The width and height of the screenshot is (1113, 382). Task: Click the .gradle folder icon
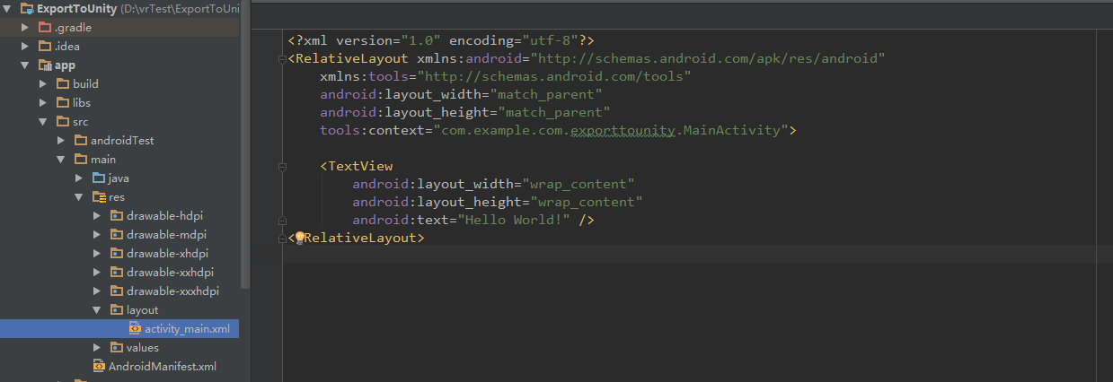click(45, 27)
